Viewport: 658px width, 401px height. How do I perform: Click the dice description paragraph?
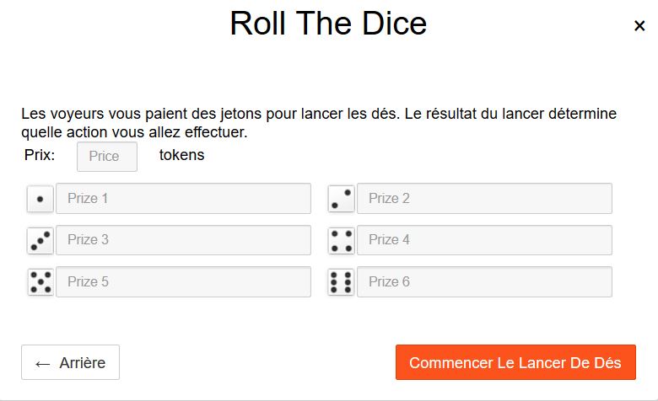[x=319, y=123]
